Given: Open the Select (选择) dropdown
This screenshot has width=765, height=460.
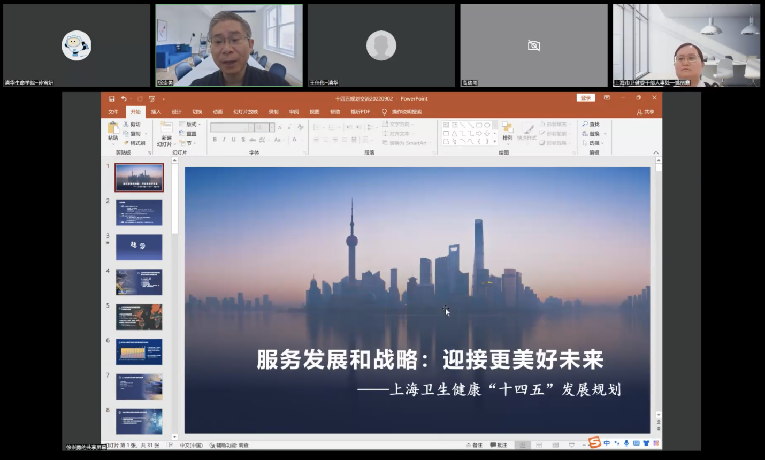Looking at the screenshot, I should point(593,143).
